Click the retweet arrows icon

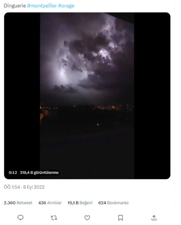(x=54, y=218)
